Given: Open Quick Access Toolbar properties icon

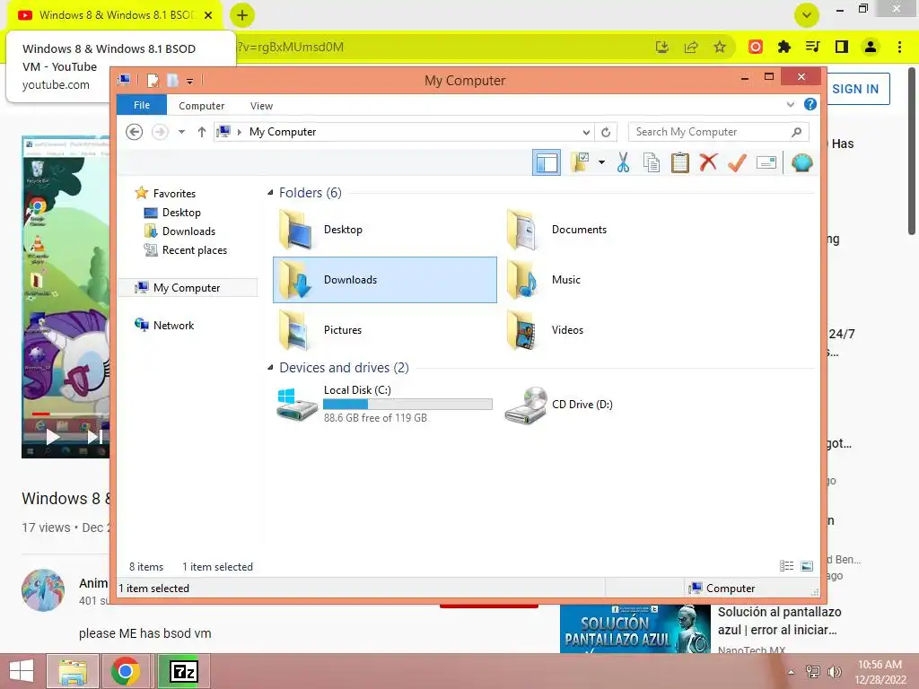Looking at the screenshot, I should [x=153, y=80].
